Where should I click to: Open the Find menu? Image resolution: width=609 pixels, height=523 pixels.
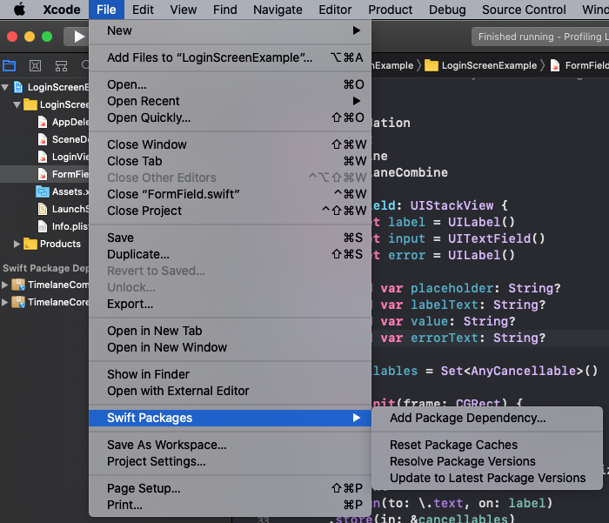click(x=224, y=10)
